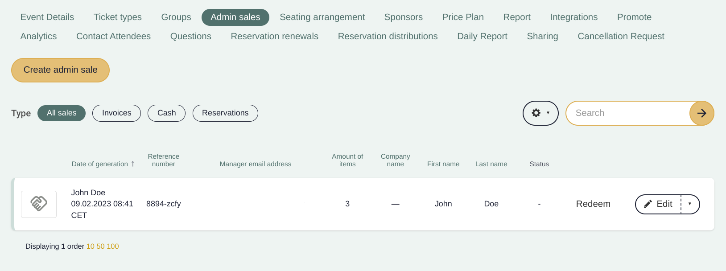Viewport: 726px width, 271px height.
Task: Click Create admin sale button
Action: [x=60, y=70]
